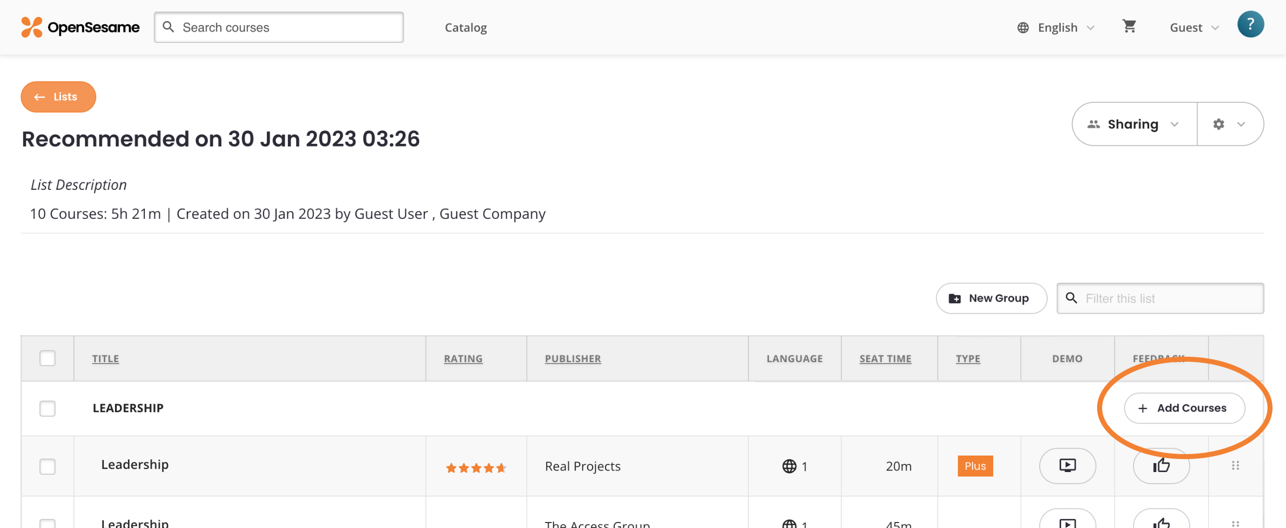1286x528 pixels.
Task: Click the Search courses field
Action: (x=279, y=27)
